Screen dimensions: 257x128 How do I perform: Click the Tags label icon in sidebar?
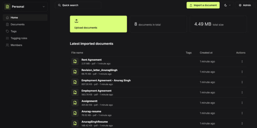pyautogui.click(x=7, y=31)
